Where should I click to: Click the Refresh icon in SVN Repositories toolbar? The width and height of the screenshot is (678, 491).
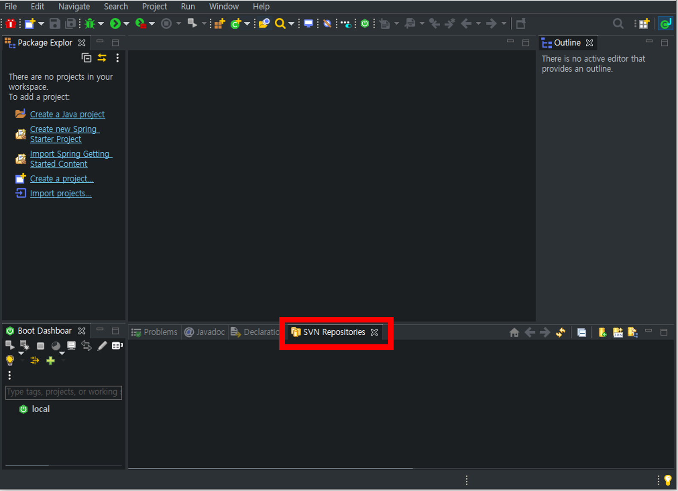click(560, 332)
